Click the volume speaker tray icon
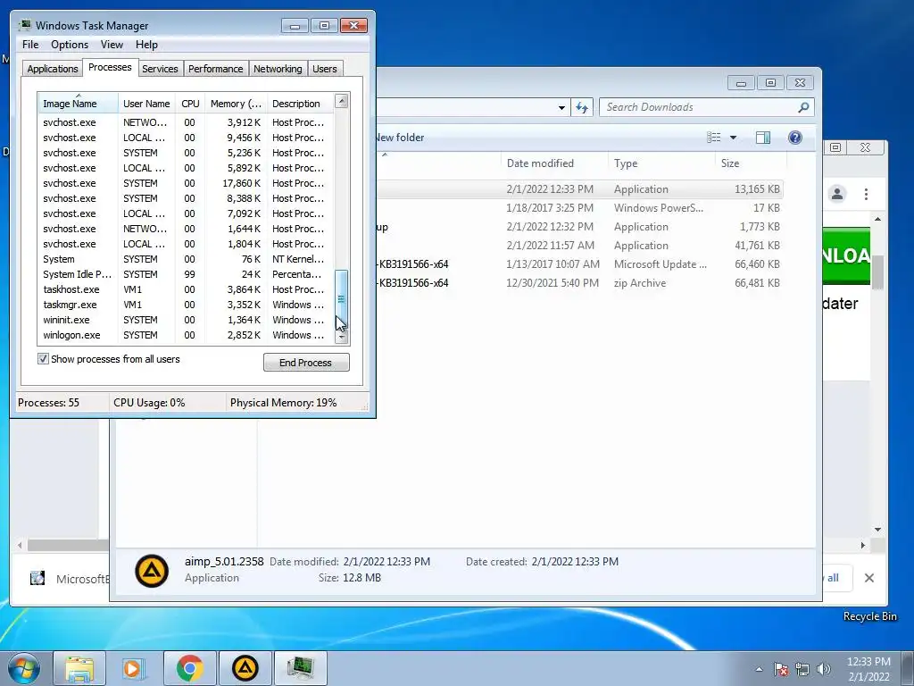Screen dimensions: 914x686 pyautogui.click(x=824, y=669)
